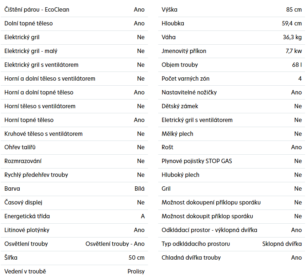Click the 'Rychlý předehřev trouby' label

click(x=36, y=175)
